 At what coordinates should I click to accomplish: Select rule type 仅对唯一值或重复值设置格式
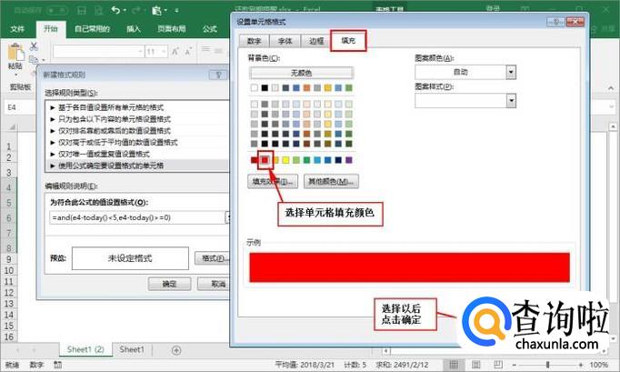(x=104, y=154)
